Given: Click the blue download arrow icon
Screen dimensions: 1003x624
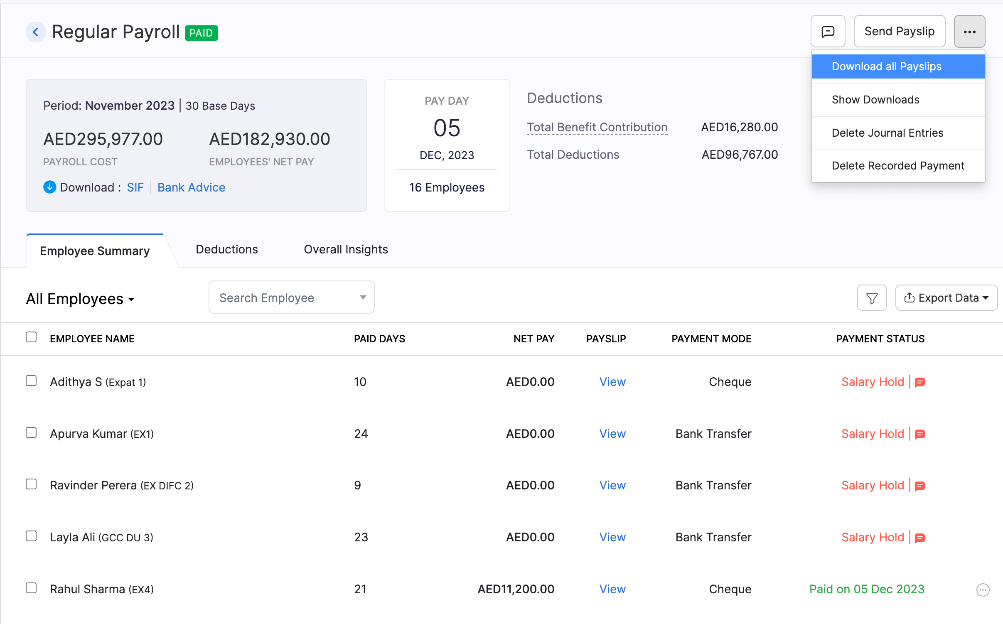Looking at the screenshot, I should click(49, 187).
